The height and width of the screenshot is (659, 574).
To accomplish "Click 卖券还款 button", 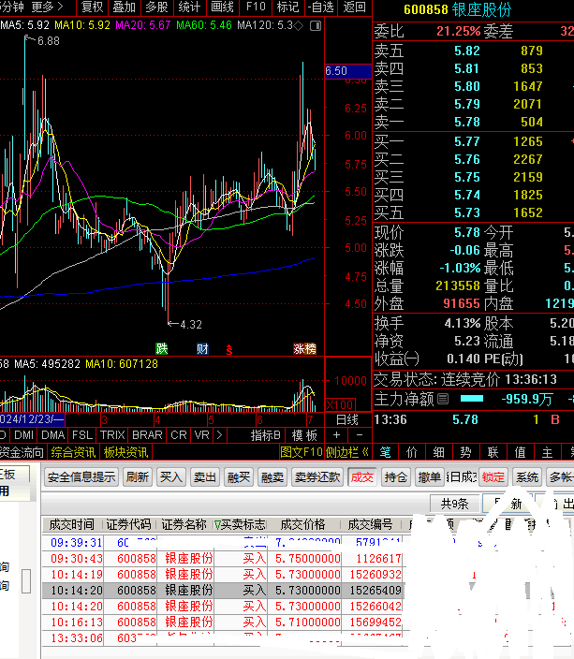I will point(317,477).
